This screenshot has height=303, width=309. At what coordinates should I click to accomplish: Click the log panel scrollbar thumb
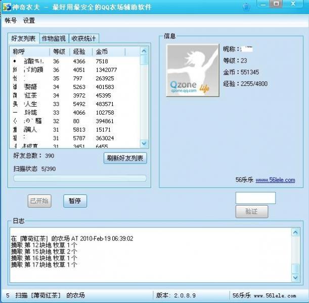(x=295, y=268)
